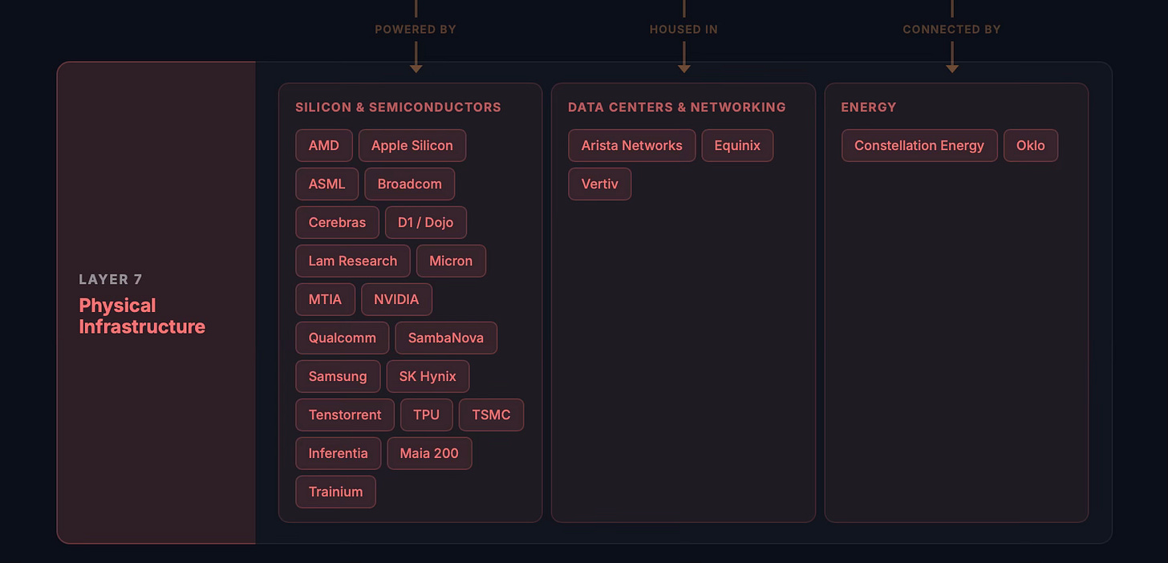Click the CONNECTED BY connector label

pyautogui.click(x=951, y=30)
